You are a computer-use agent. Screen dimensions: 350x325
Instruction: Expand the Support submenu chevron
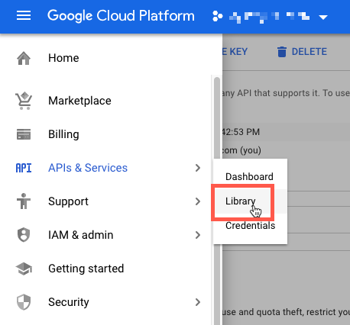[x=198, y=201]
